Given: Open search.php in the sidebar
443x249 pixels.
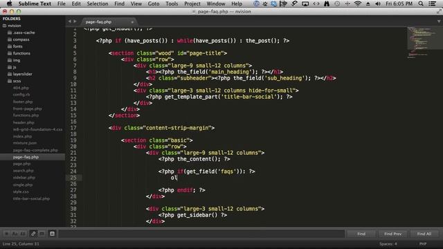Looking at the screenshot, I should [23, 171].
